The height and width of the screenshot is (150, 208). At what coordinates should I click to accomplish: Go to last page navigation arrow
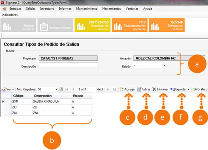pos(114,89)
